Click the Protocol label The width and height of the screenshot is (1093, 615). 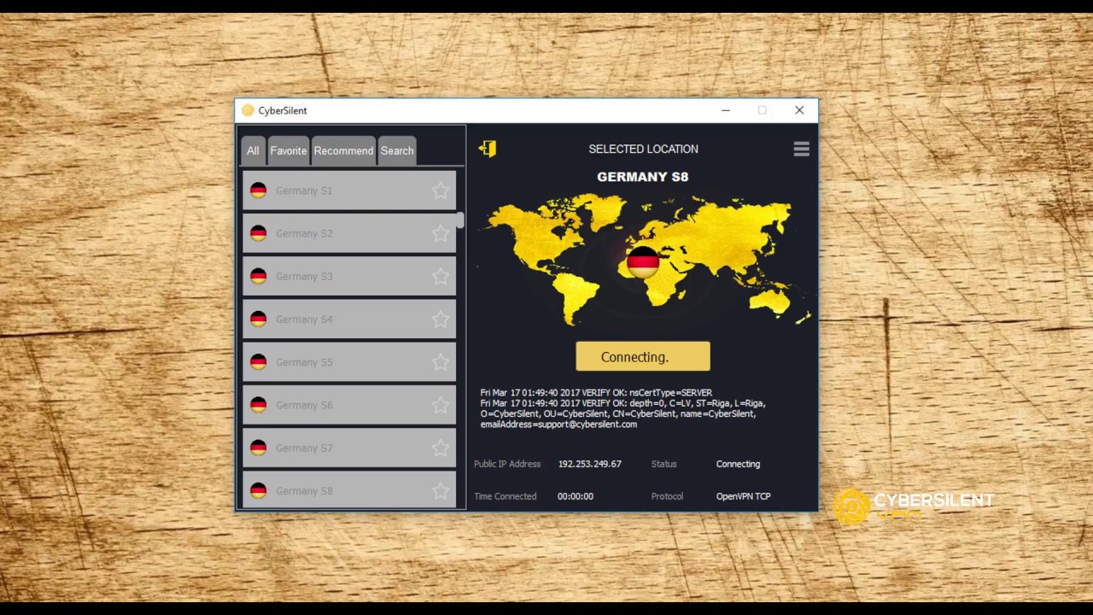point(667,496)
